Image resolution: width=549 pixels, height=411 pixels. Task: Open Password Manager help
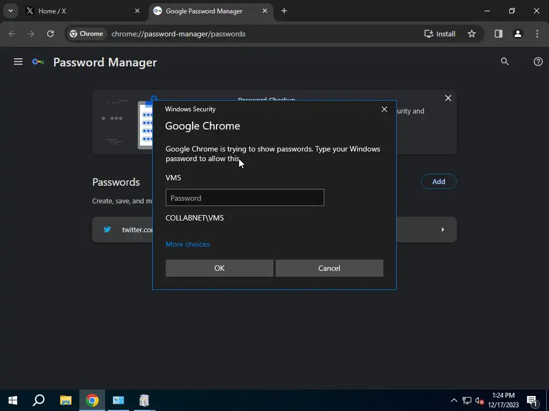click(x=538, y=62)
